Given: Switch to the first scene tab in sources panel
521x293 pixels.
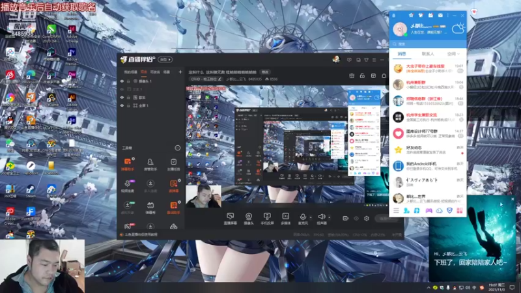Looking at the screenshot, I should (x=131, y=72).
